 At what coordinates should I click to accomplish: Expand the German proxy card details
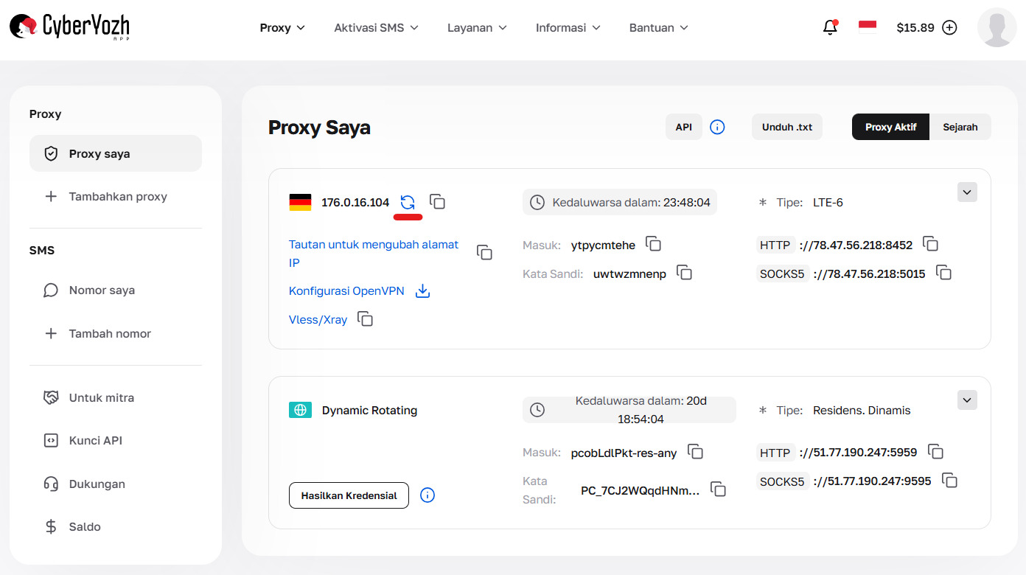966,192
